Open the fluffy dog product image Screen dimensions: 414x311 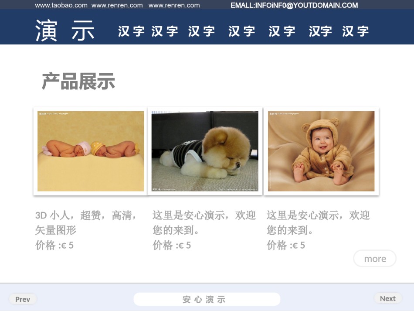[205, 151]
